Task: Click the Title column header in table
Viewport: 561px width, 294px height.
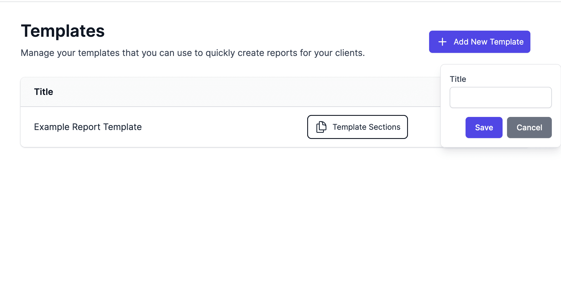Action: pos(43,92)
